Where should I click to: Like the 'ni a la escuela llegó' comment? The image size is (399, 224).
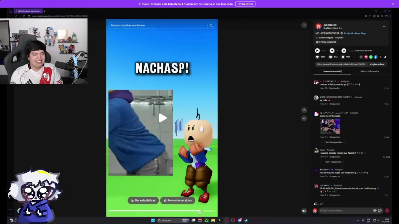[385, 177]
